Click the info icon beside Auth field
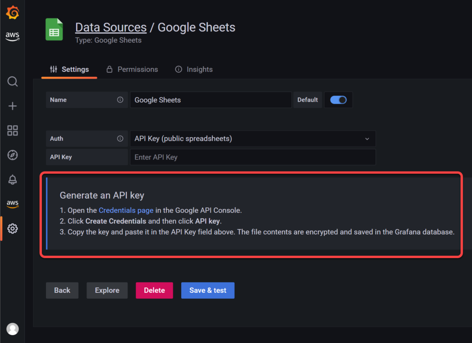This screenshot has width=472, height=343. coord(121,138)
